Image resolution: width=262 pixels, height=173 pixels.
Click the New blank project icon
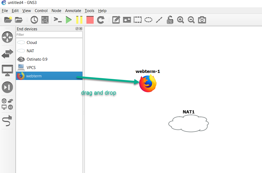[x=8, y=20]
